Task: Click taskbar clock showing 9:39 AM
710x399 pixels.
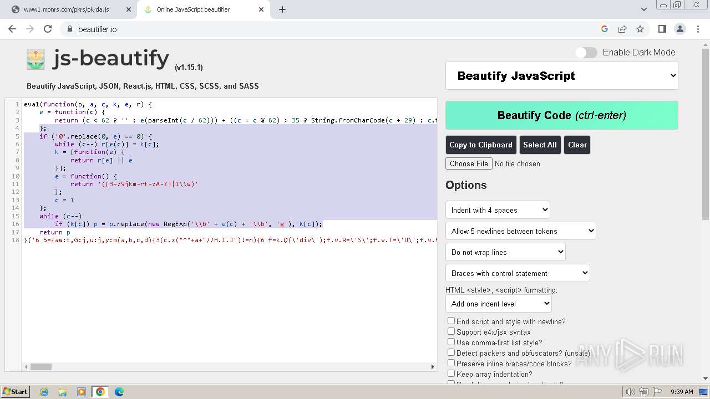Action: tap(682, 392)
